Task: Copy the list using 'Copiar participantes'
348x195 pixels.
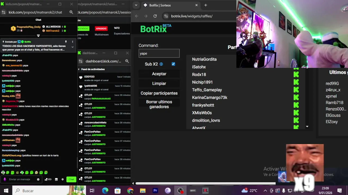Action: (159, 93)
